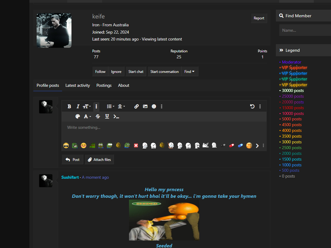Open the emoji bar more options dots
This screenshot has height=248, width=331.
pyautogui.click(x=263, y=145)
